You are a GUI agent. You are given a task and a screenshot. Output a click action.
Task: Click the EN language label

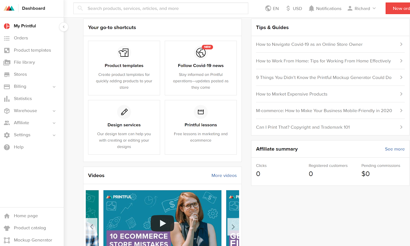click(x=276, y=8)
